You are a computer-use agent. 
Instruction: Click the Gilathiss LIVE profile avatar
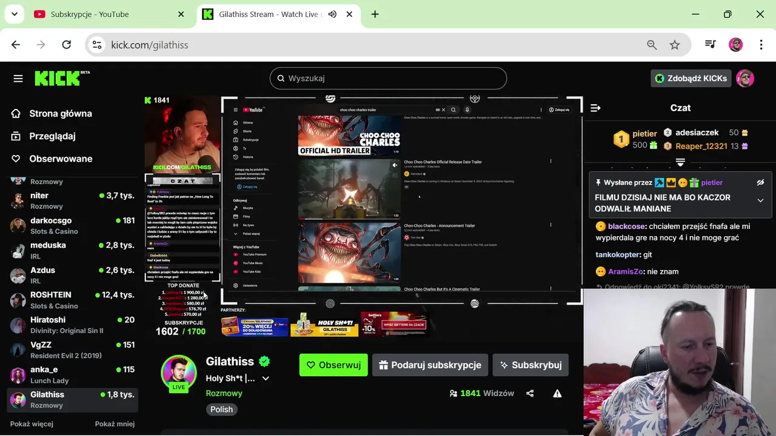179,374
